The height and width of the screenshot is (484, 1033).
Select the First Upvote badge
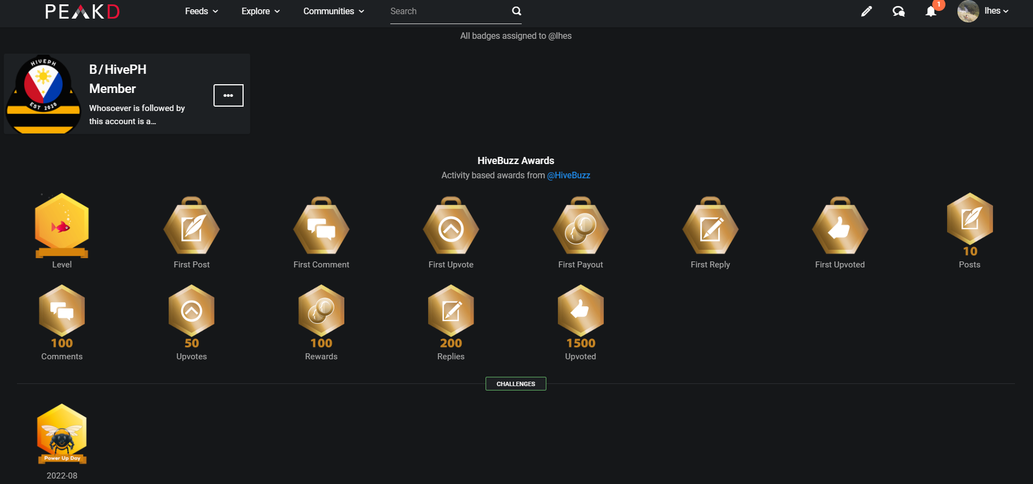(451, 226)
